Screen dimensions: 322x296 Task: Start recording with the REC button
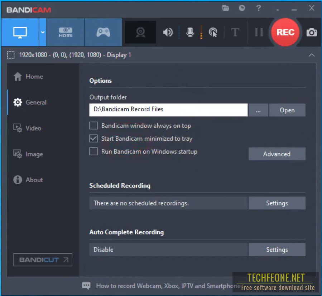(x=285, y=32)
